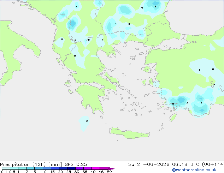Click the heel of Italy on the map
Viewport: 224px width, 173px height.
click(x=35, y=50)
